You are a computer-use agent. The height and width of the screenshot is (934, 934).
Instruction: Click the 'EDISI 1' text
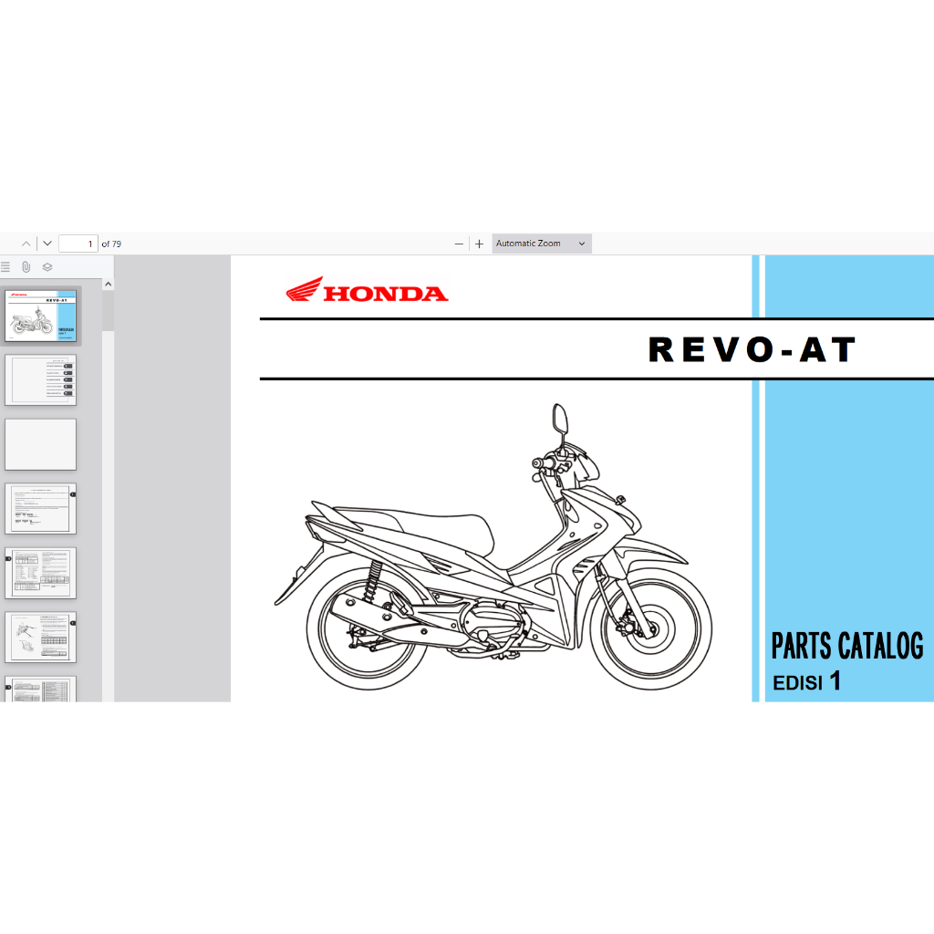(x=806, y=680)
